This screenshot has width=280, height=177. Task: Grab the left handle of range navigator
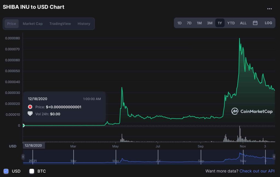coord(23,157)
